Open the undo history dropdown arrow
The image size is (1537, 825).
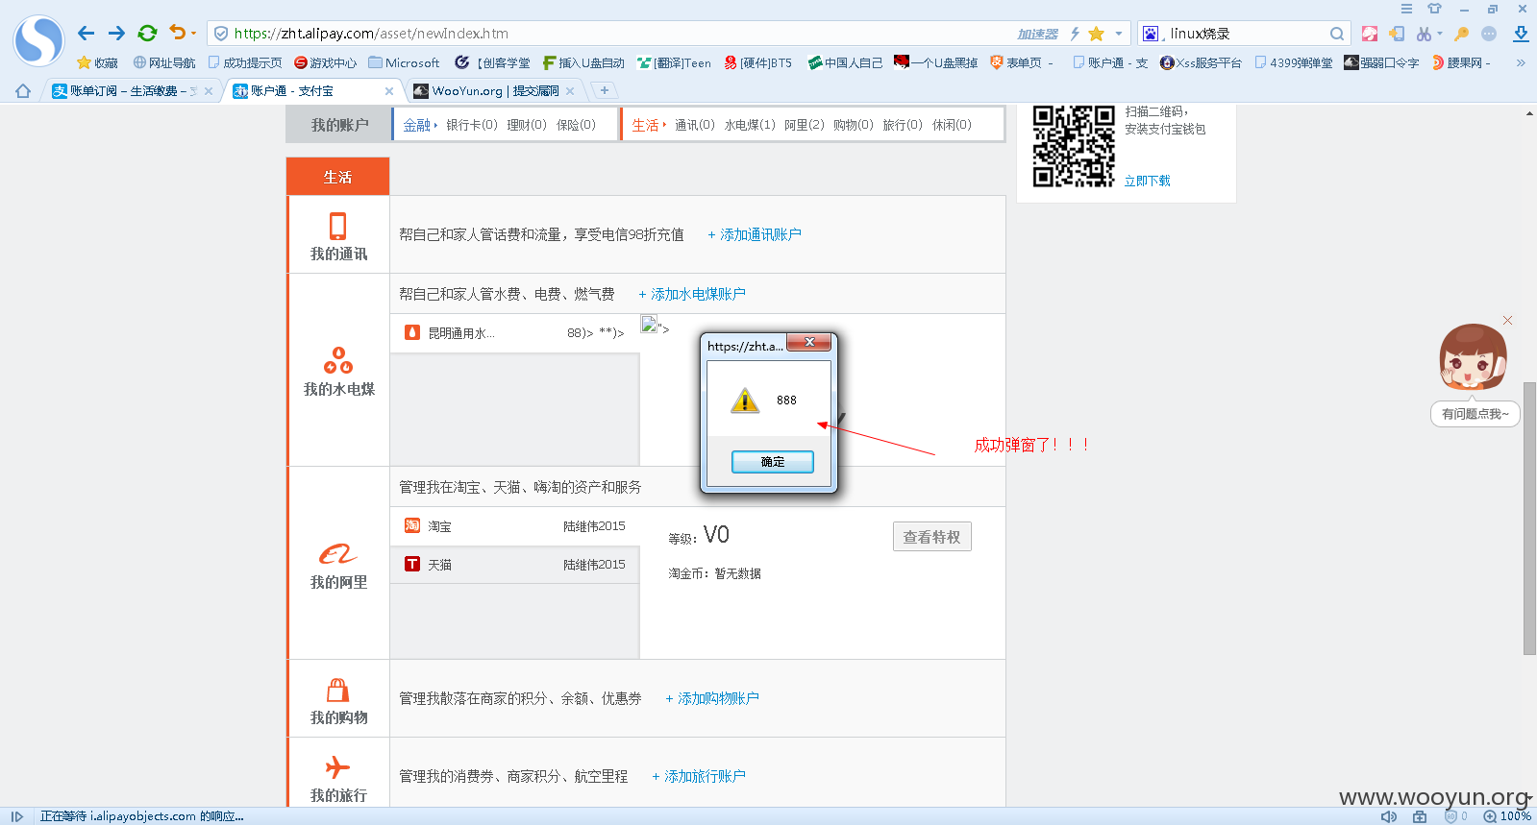(193, 34)
